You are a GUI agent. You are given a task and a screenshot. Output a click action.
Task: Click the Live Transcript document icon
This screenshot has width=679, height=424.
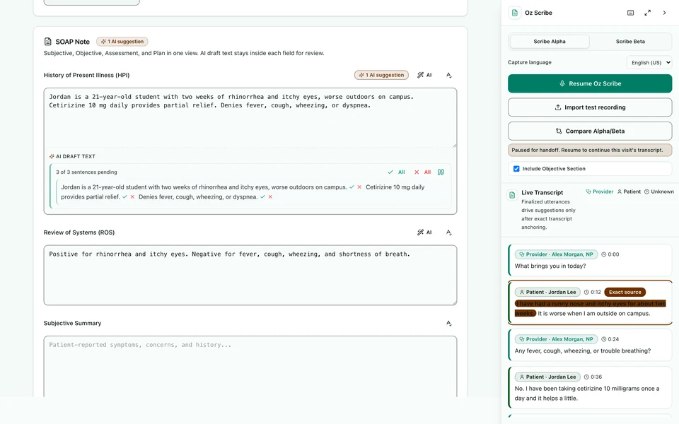[x=512, y=195]
